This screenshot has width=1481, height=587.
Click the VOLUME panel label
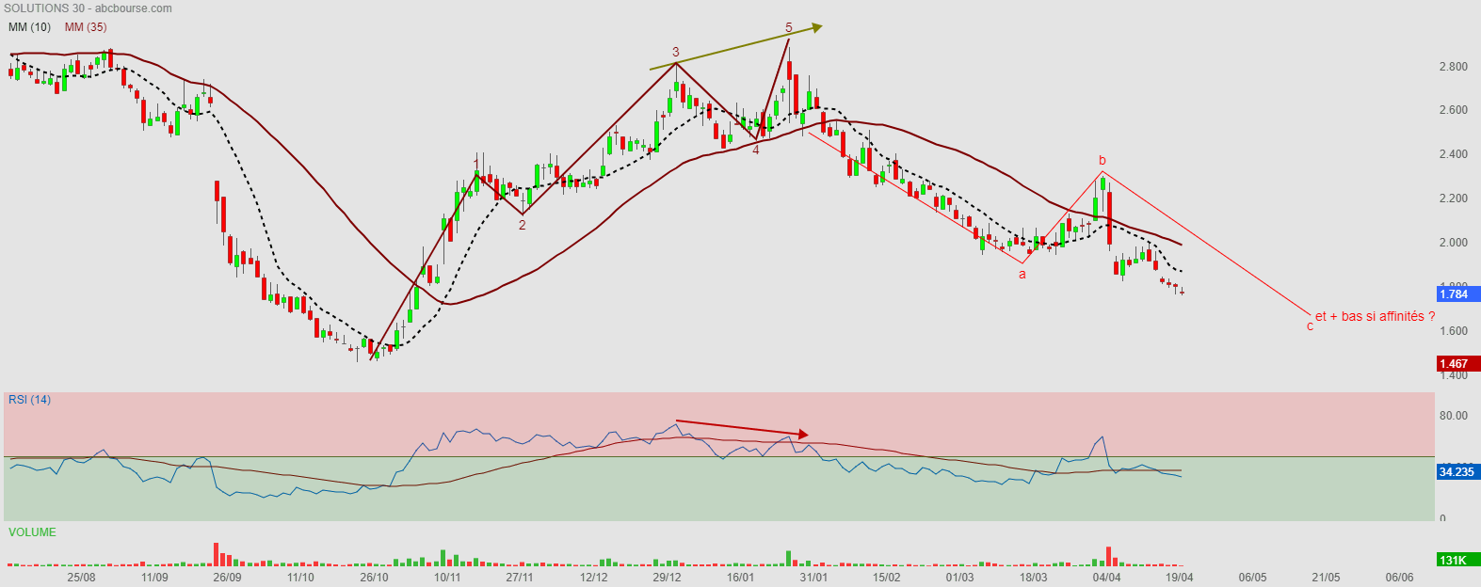[x=33, y=532]
